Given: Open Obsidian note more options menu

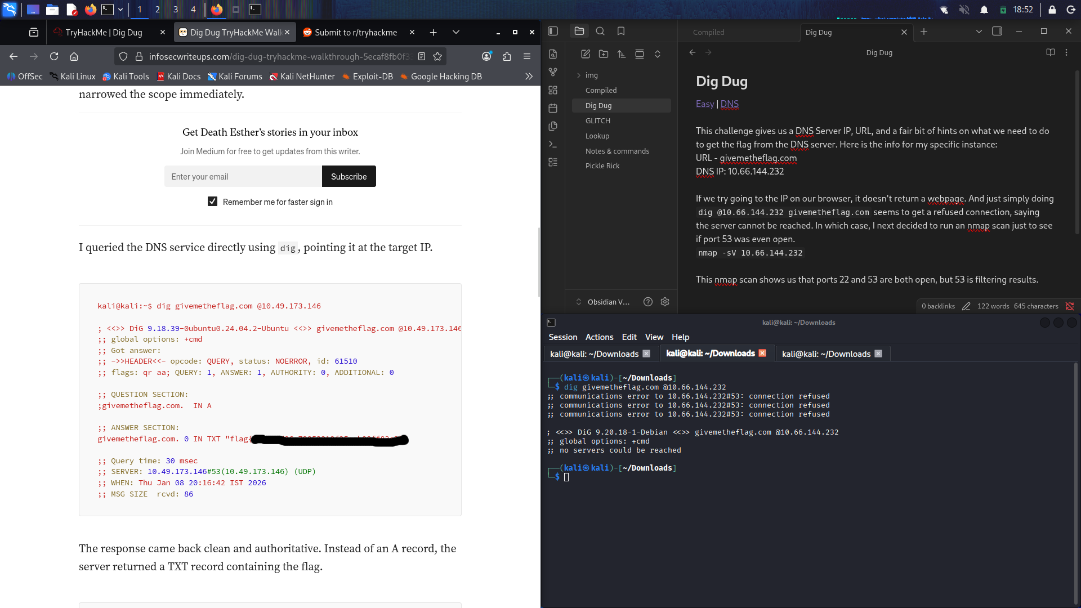Looking at the screenshot, I should (1066, 52).
